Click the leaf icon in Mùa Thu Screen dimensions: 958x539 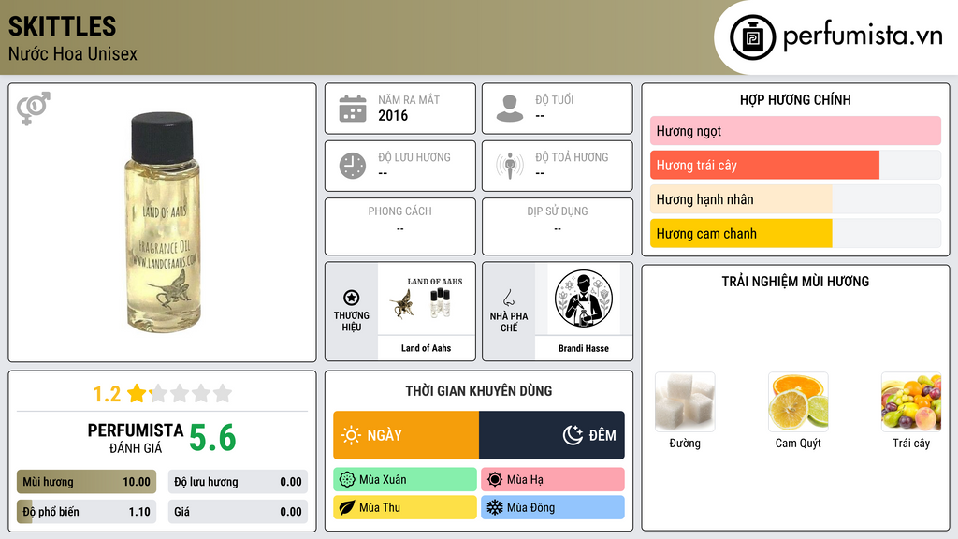347,507
